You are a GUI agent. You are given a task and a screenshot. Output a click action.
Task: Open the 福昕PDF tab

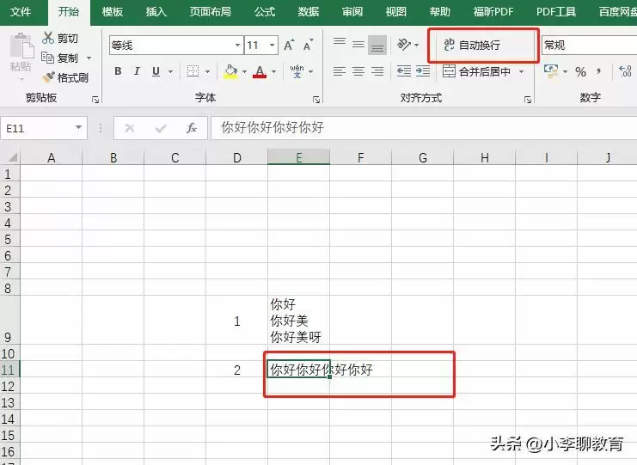493,11
